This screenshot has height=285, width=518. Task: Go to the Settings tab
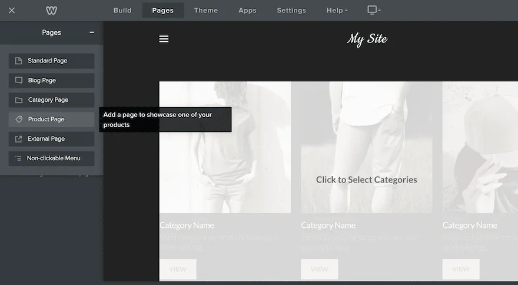291,11
